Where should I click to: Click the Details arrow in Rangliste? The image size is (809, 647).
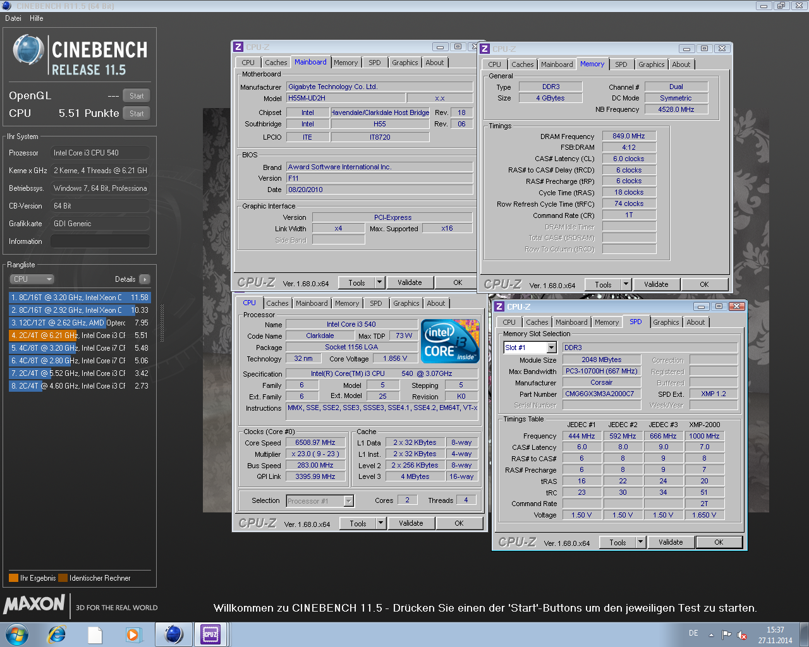click(145, 279)
